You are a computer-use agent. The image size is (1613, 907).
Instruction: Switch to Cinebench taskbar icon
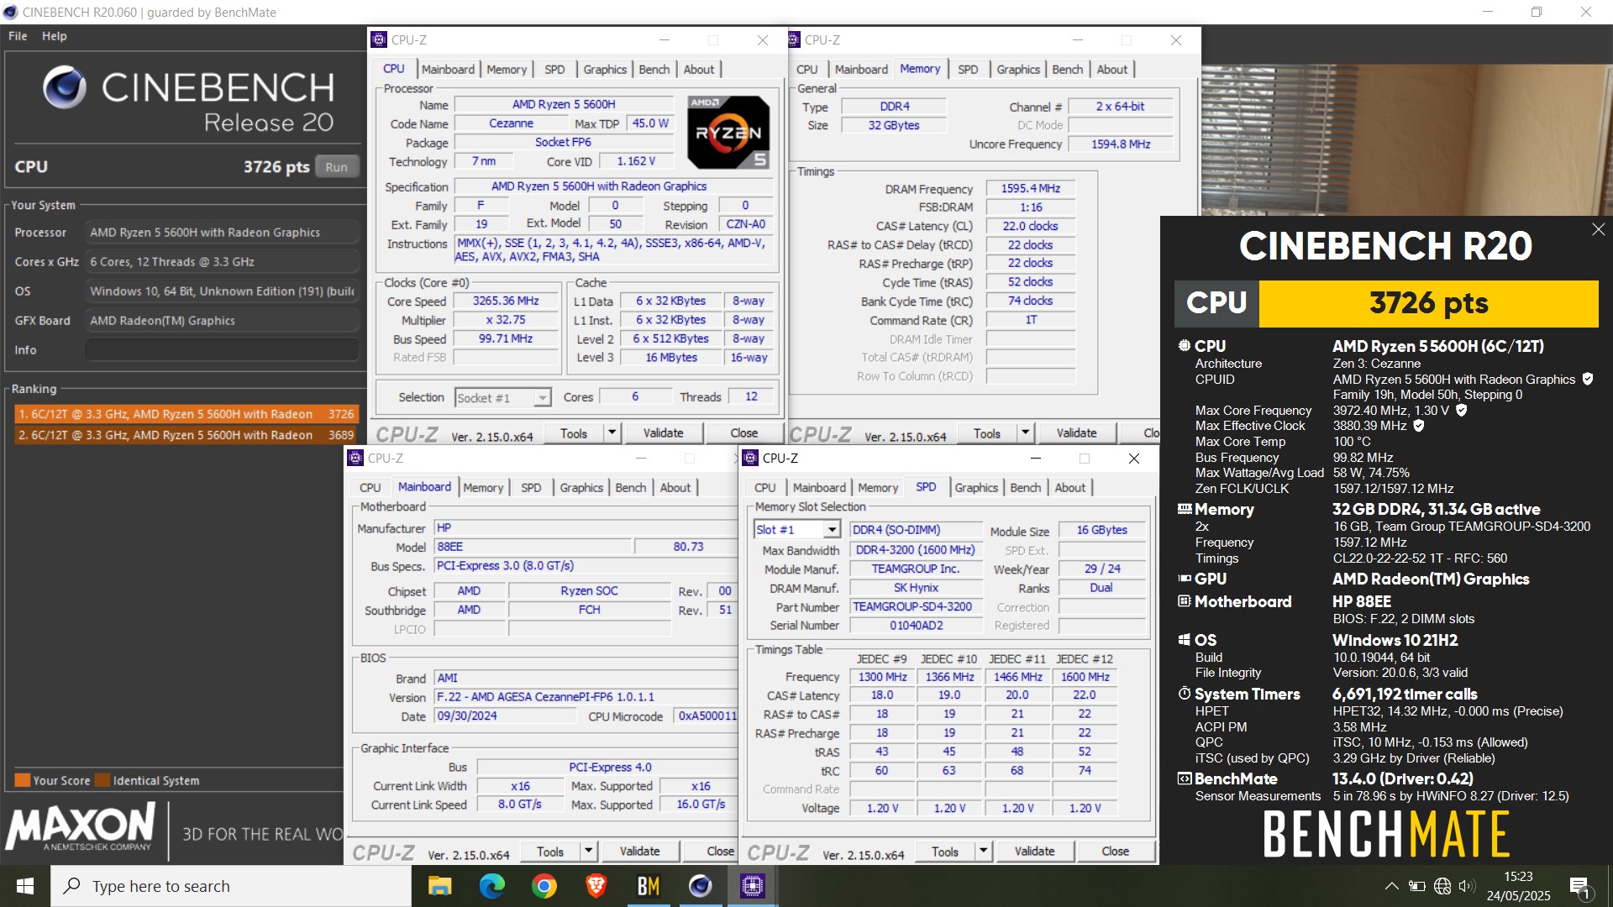(x=701, y=886)
